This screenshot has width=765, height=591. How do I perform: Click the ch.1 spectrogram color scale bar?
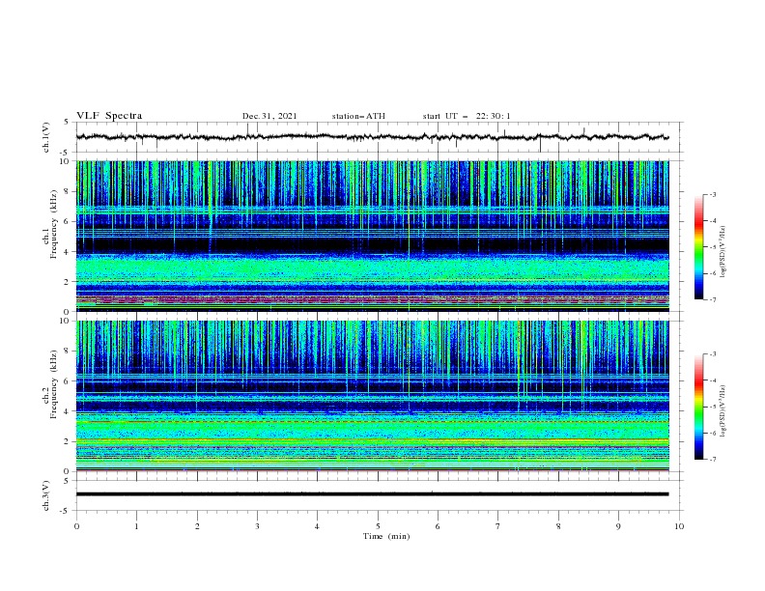[x=698, y=247]
